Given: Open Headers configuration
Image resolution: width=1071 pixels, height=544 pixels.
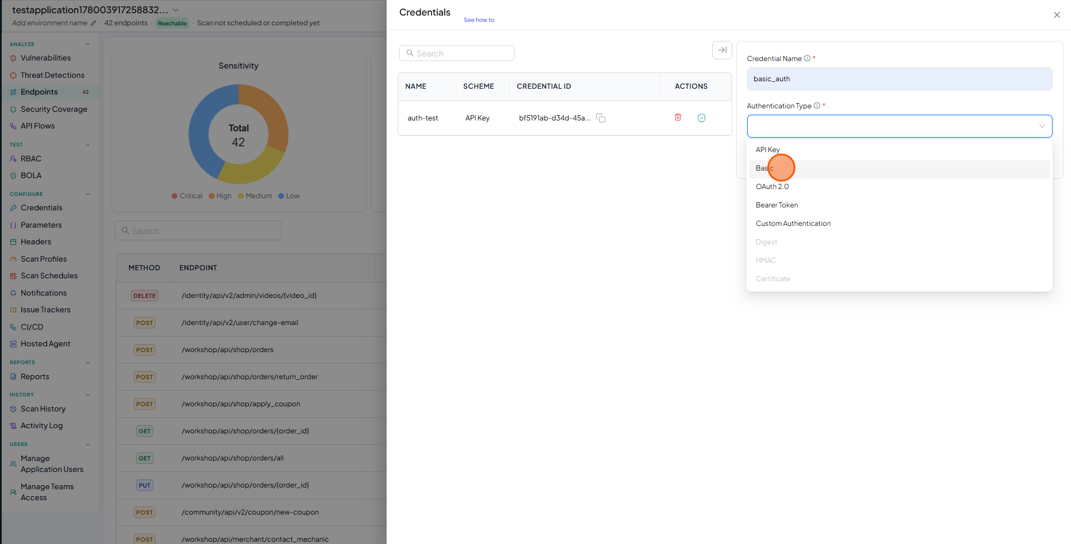Looking at the screenshot, I should tap(36, 242).
